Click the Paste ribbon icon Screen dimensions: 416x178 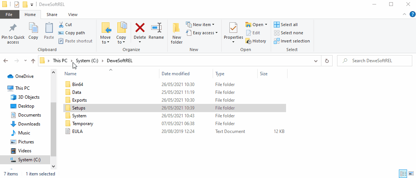[x=49, y=31]
